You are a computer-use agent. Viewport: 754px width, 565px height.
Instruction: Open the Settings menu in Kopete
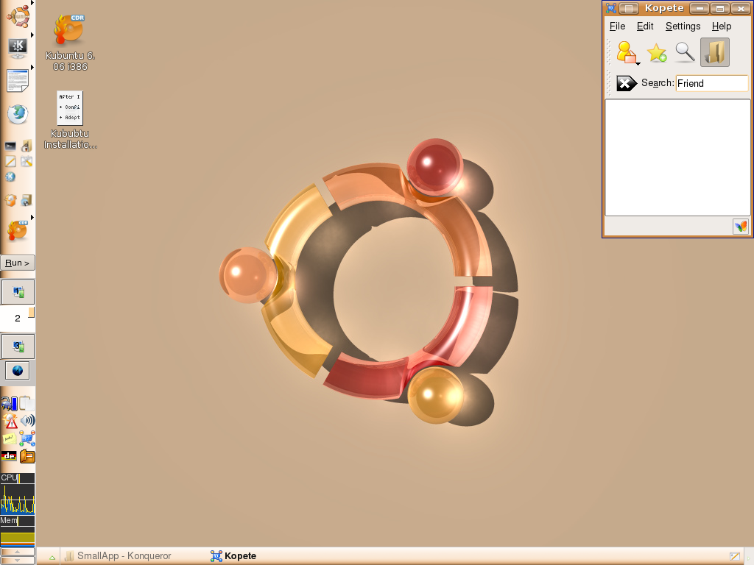pyautogui.click(x=683, y=26)
